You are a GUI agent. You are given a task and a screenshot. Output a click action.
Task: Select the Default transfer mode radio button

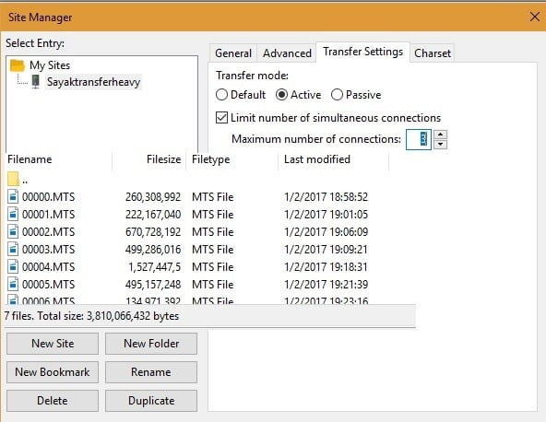[x=221, y=95]
